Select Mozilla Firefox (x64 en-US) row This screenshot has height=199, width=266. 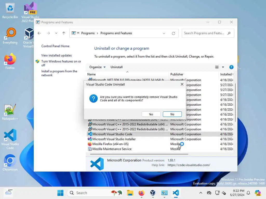tap(160, 144)
